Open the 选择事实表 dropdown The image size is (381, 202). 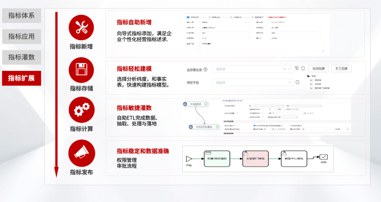(253, 69)
